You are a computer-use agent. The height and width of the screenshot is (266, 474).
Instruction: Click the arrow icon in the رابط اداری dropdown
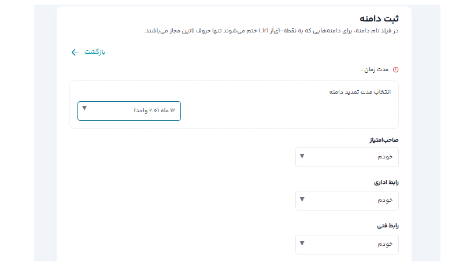pyautogui.click(x=302, y=199)
